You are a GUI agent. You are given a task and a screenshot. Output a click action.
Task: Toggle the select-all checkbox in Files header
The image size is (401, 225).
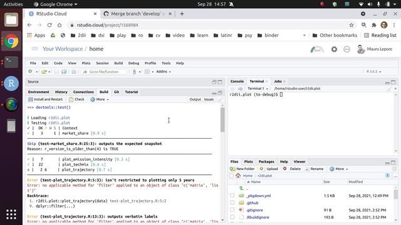pos(231,176)
